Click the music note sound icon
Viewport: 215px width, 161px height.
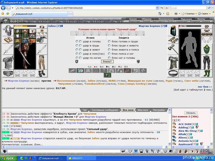pyautogui.click(x=158, y=151)
